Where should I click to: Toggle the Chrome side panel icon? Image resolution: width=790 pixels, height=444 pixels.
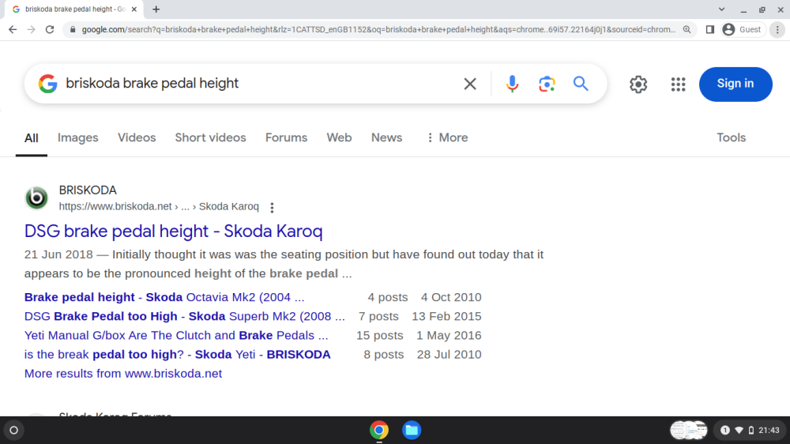[710, 30]
